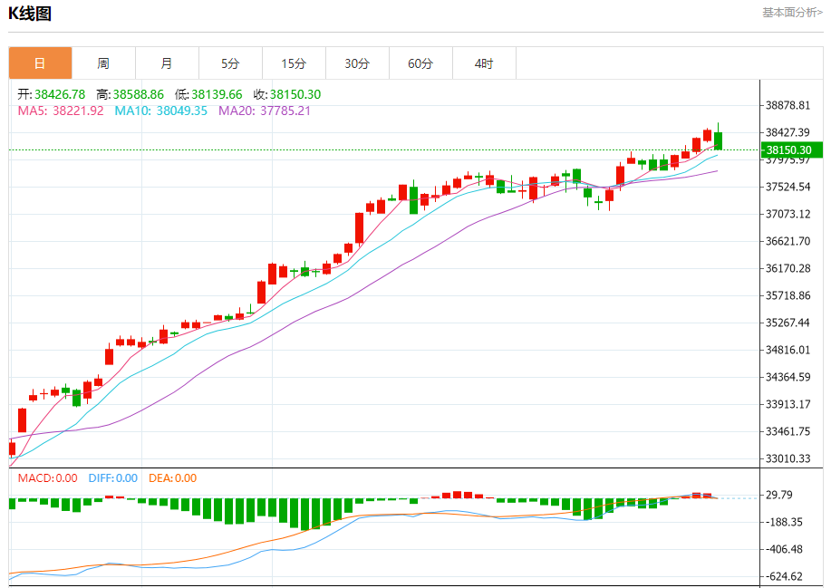
Task: Click the DIFF value label
Action: 113,478
